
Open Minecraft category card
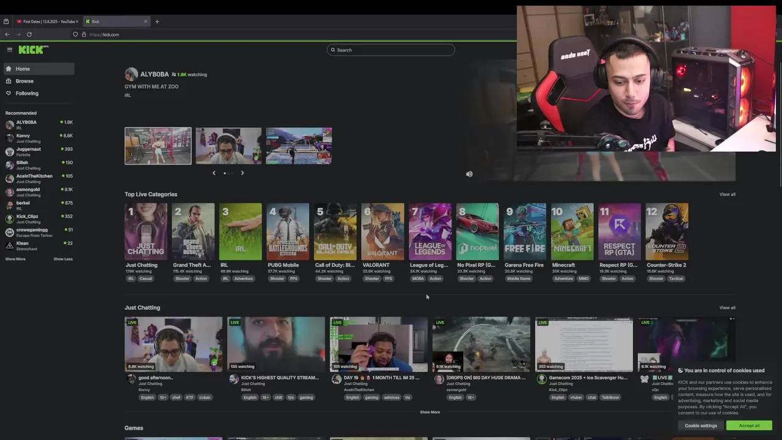coord(572,232)
